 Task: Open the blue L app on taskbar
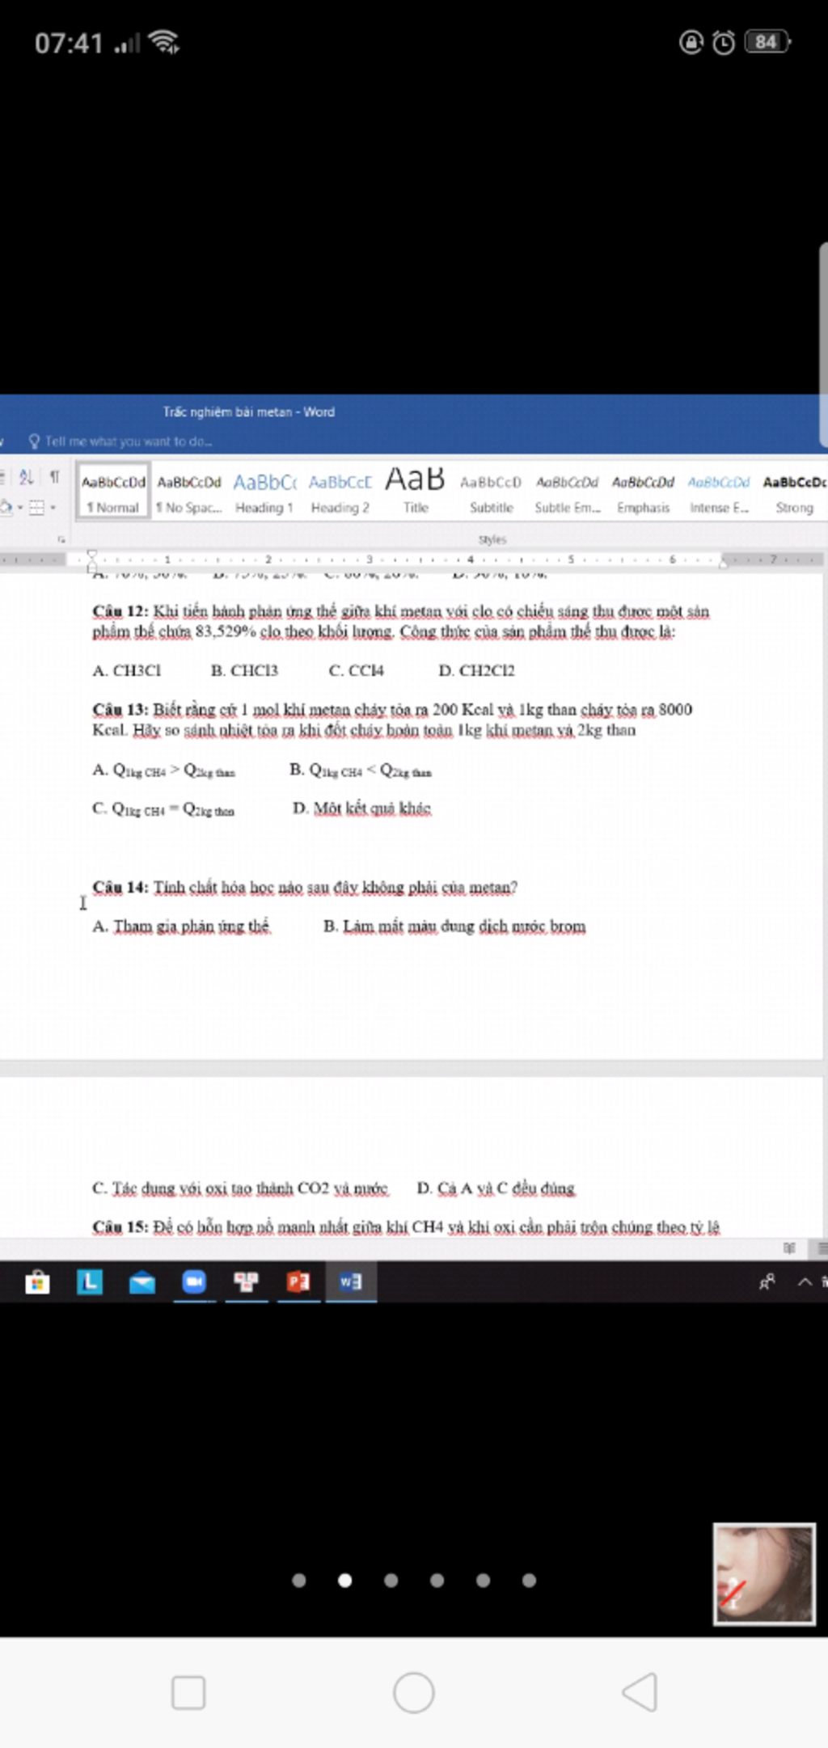tap(90, 1281)
